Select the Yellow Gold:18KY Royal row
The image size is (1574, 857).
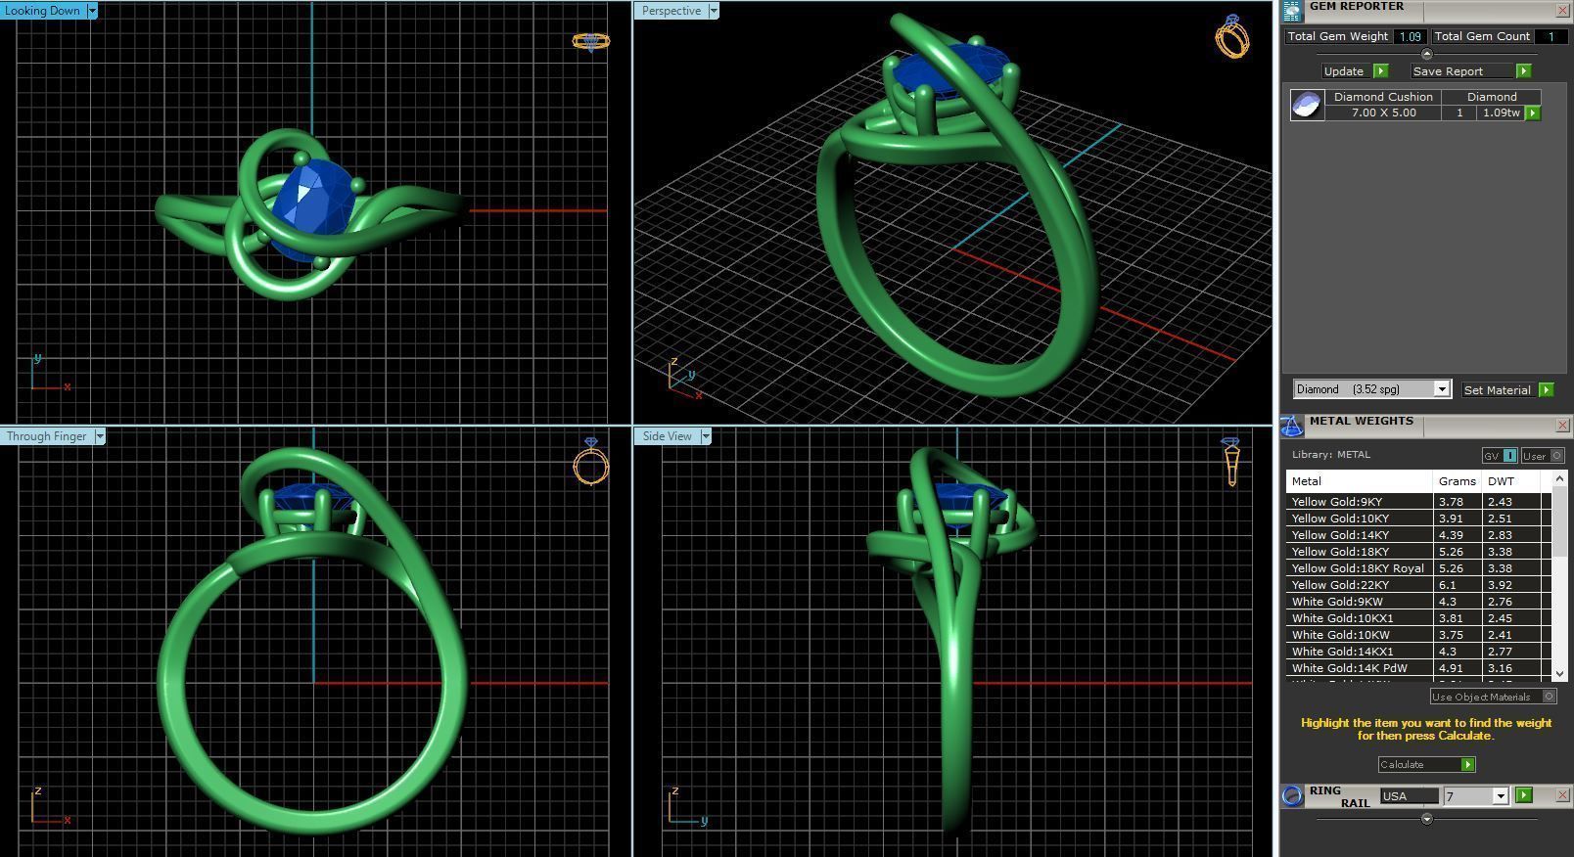pyautogui.click(x=1418, y=568)
